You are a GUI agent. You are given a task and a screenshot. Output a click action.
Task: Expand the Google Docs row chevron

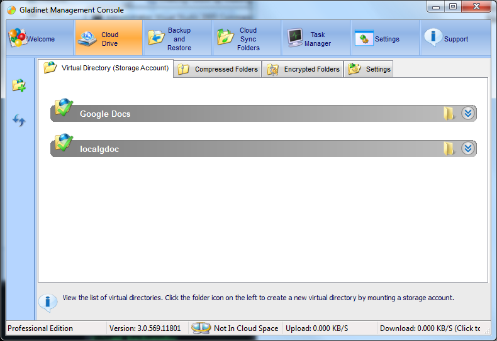(x=468, y=113)
